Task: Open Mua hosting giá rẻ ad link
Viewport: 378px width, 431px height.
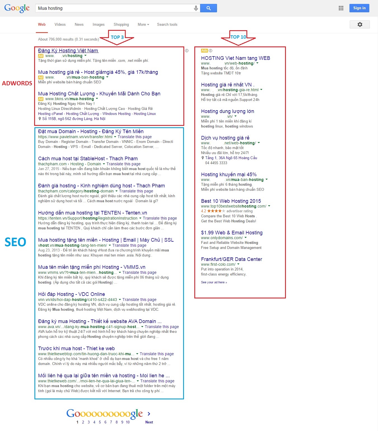Action: [98, 72]
